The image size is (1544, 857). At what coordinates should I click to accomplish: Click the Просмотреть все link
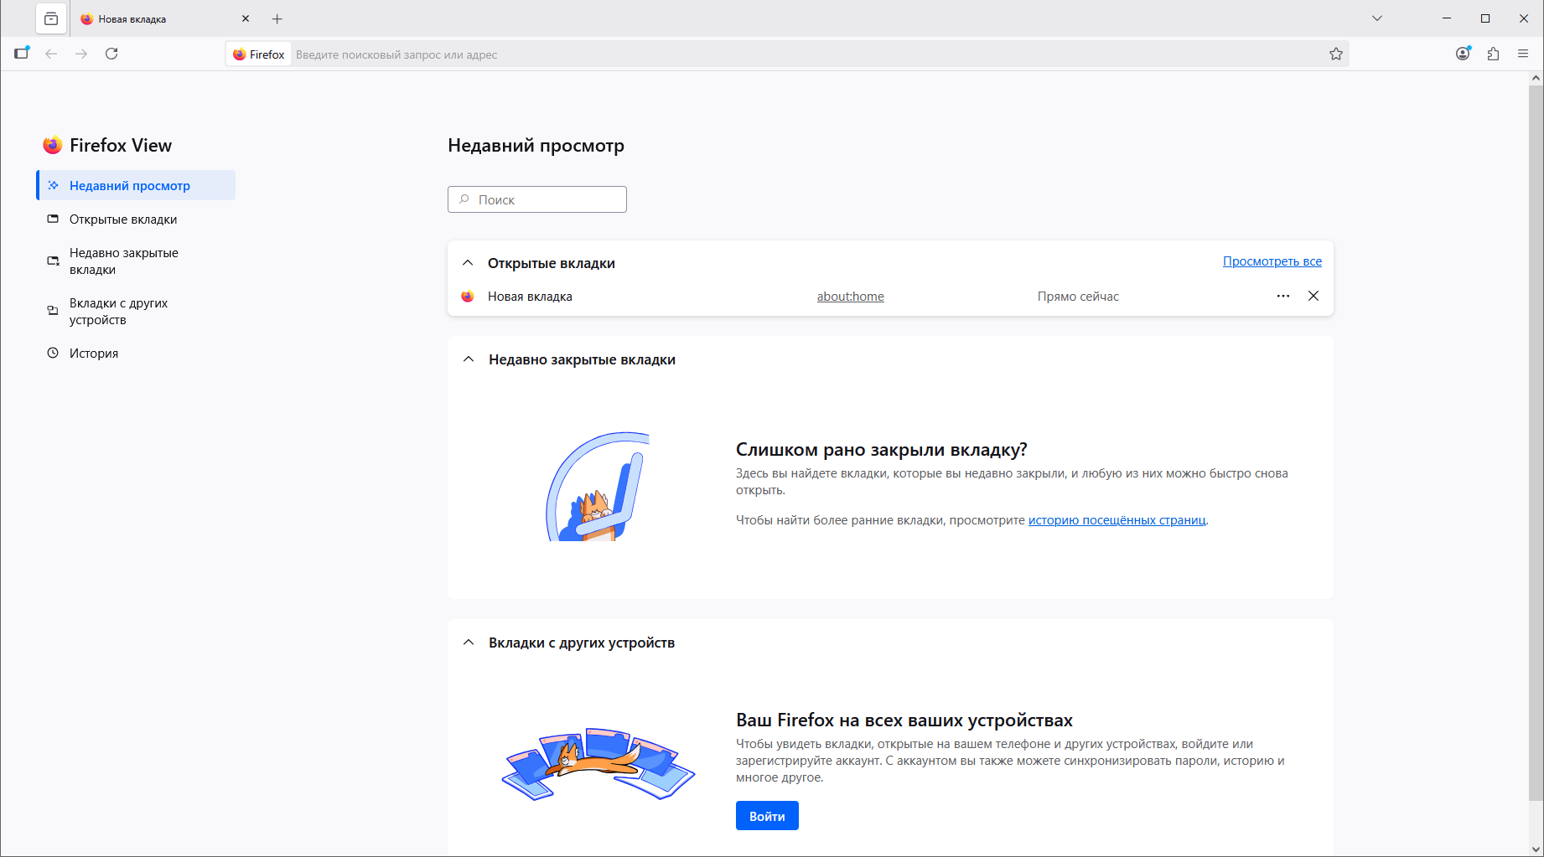1272,261
